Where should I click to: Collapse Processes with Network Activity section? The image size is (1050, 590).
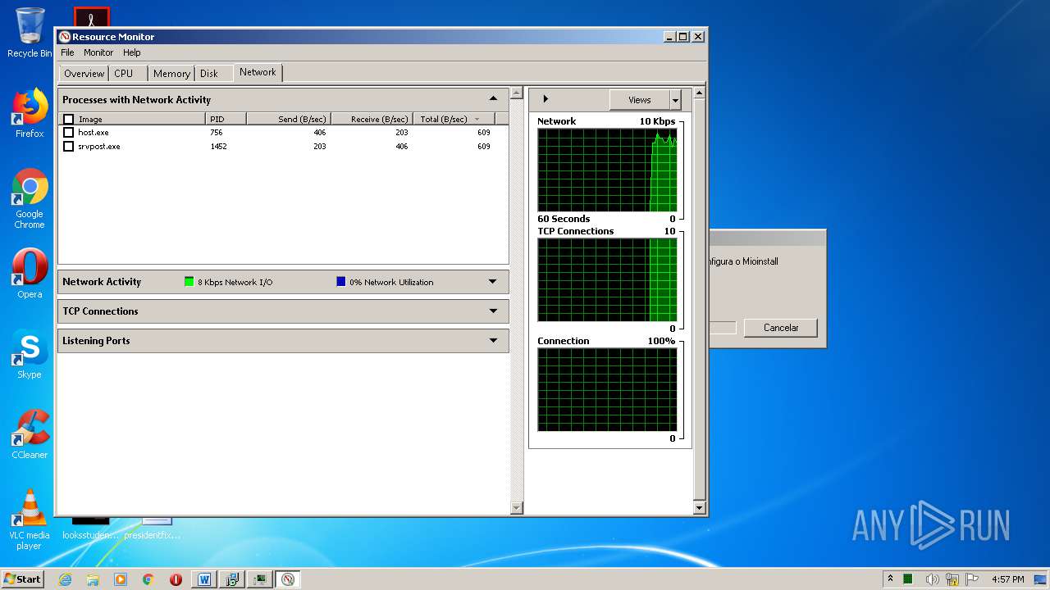[493, 99]
